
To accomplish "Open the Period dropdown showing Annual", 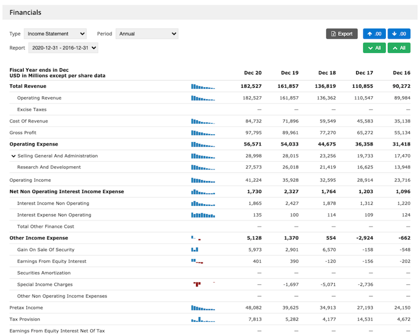I will [x=147, y=34].
